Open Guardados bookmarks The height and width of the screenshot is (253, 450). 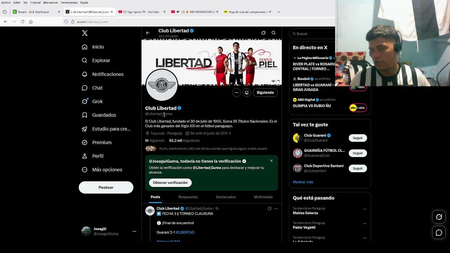(x=99, y=115)
